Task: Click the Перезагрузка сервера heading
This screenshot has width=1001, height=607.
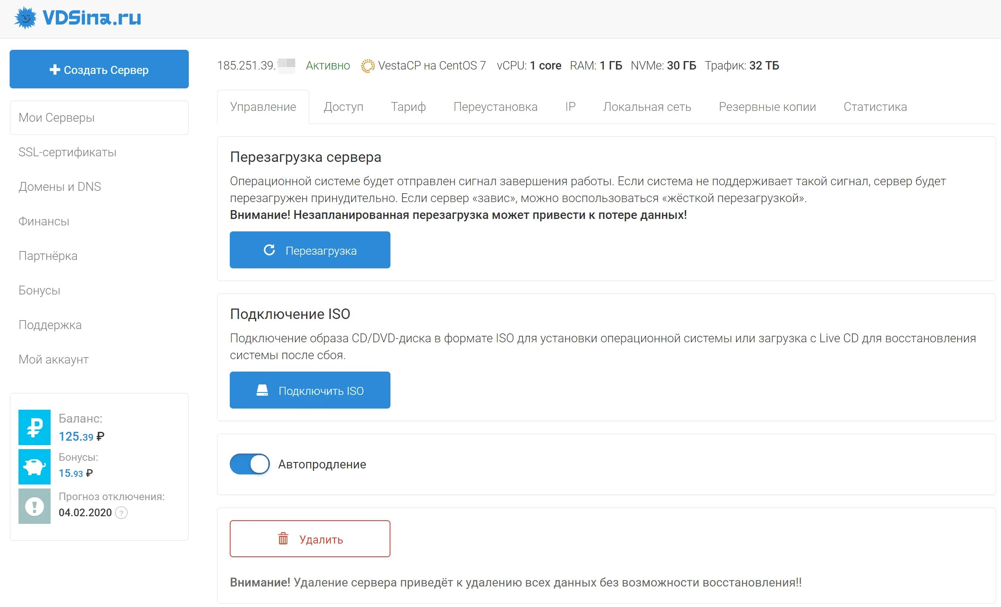Action: (306, 157)
